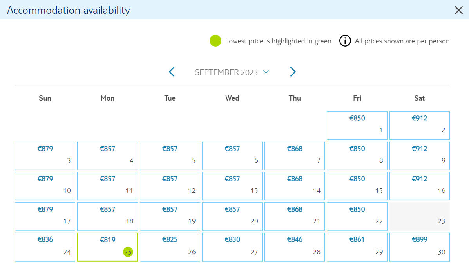Choose September 2 priced at €912
469x264 pixels.
pos(419,126)
